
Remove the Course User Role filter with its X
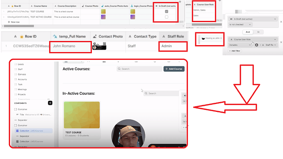tap(281, 42)
